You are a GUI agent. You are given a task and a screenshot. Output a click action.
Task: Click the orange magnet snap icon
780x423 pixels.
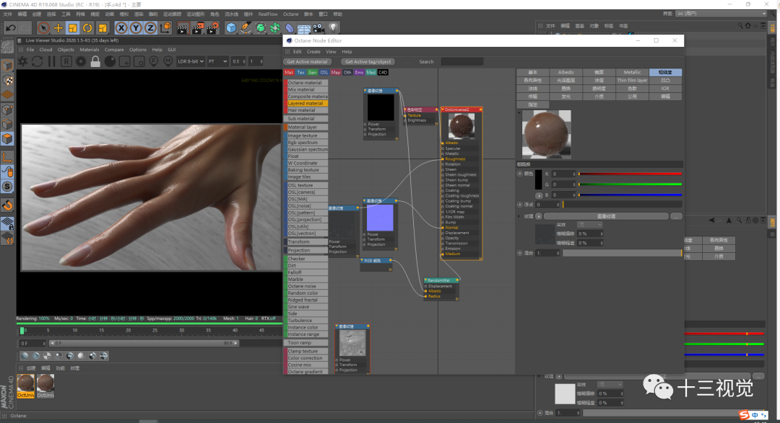(7, 205)
